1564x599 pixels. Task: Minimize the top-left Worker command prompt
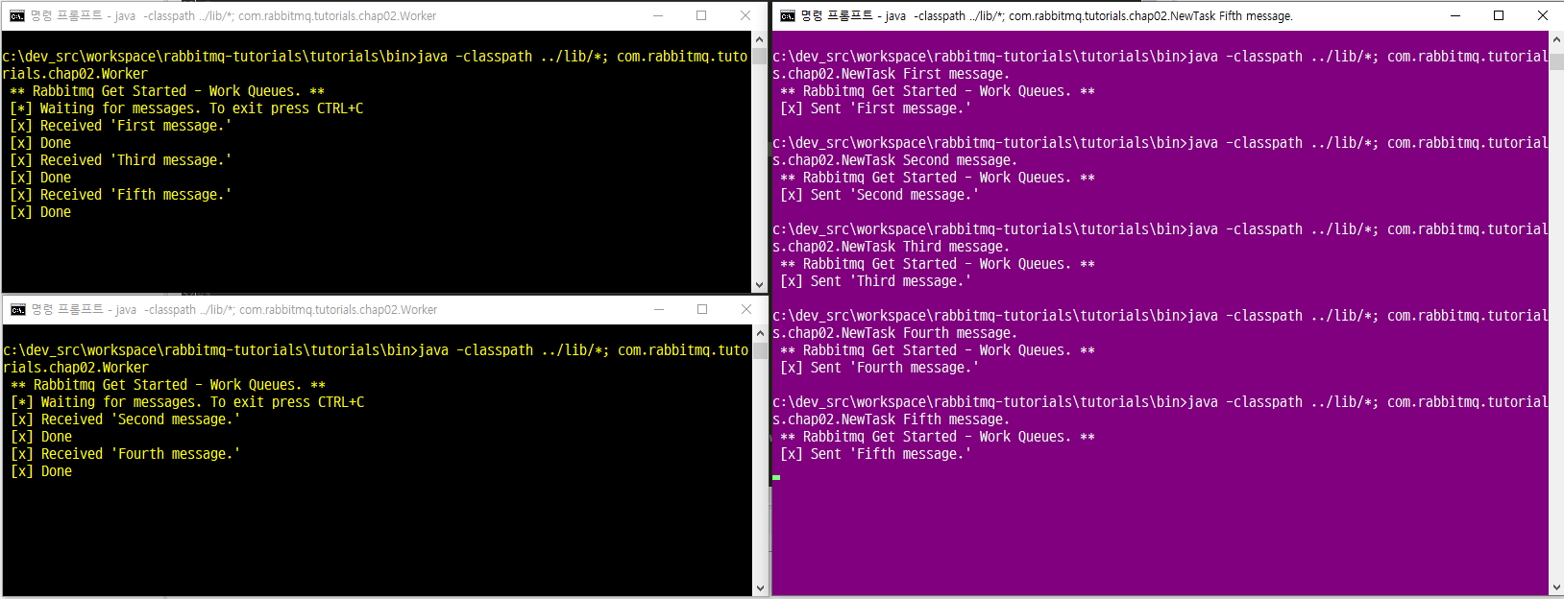(658, 15)
